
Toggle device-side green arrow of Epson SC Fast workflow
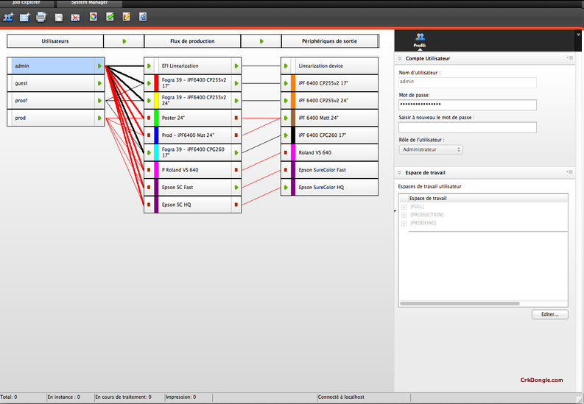click(236, 188)
